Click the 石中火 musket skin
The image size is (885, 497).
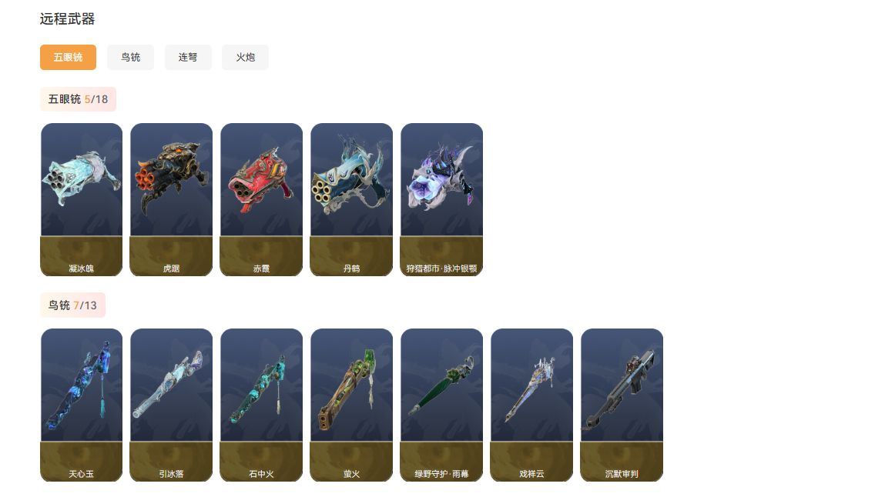[261, 405]
